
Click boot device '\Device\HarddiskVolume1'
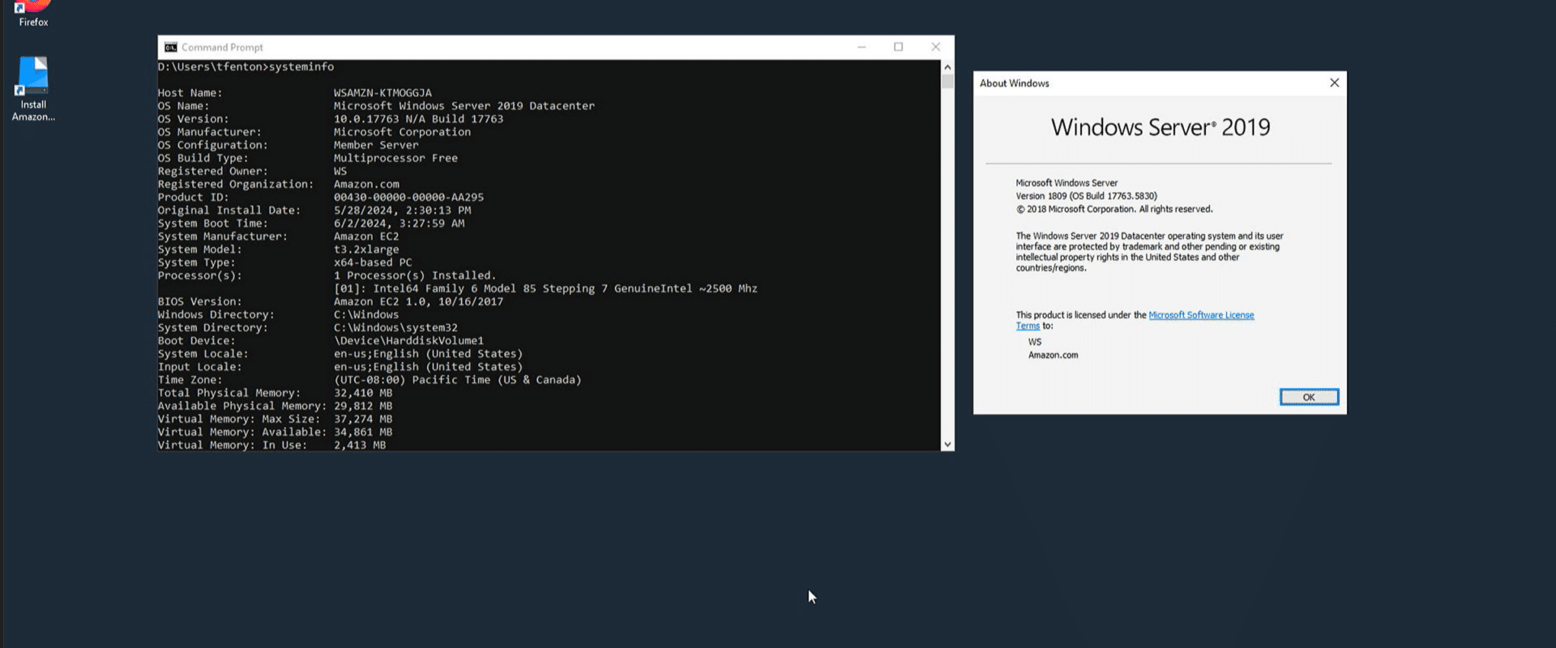click(x=408, y=341)
